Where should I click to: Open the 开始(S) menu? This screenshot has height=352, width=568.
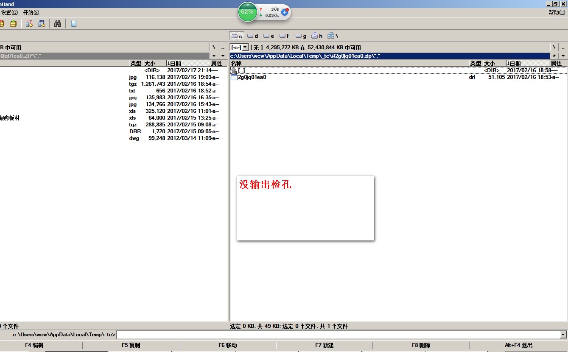point(31,13)
